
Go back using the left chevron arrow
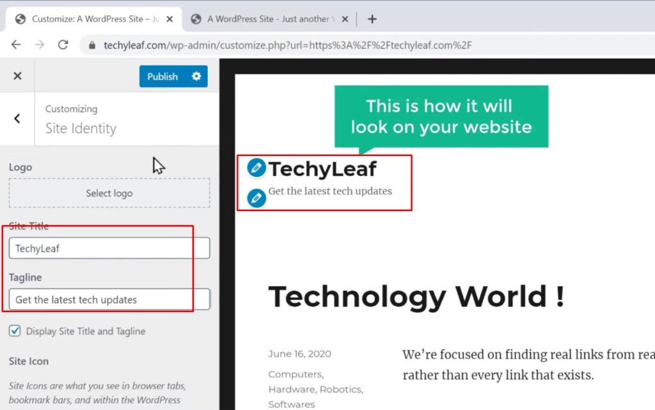point(17,118)
